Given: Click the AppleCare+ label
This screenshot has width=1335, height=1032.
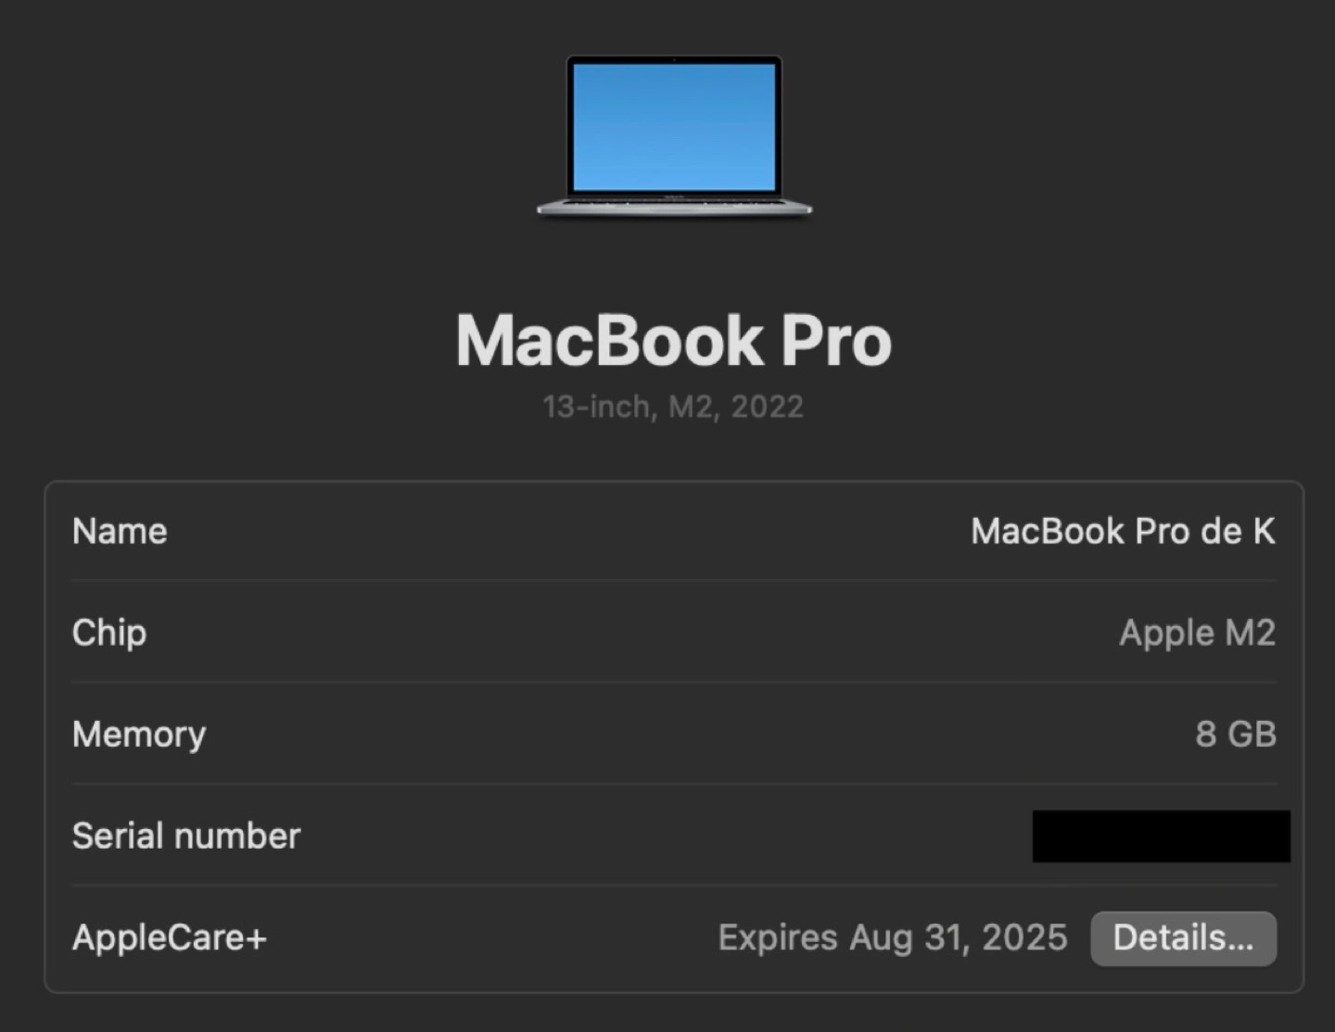Looking at the screenshot, I should [x=170, y=938].
